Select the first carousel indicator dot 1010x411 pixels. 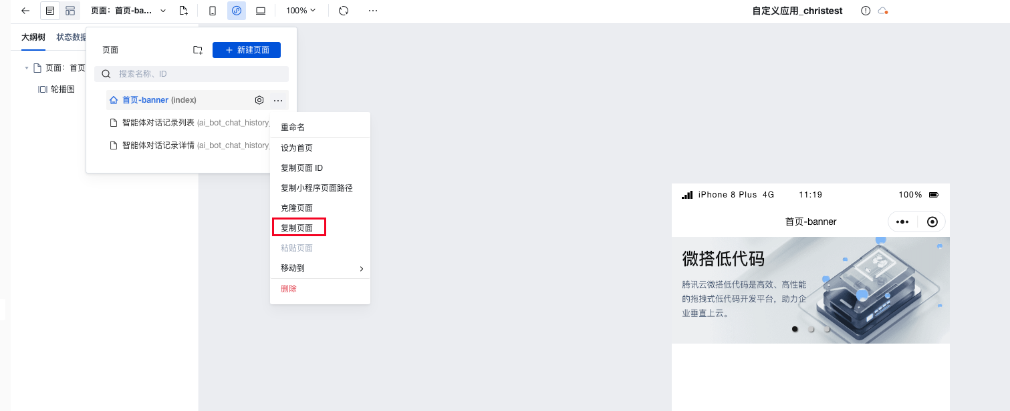(795, 329)
